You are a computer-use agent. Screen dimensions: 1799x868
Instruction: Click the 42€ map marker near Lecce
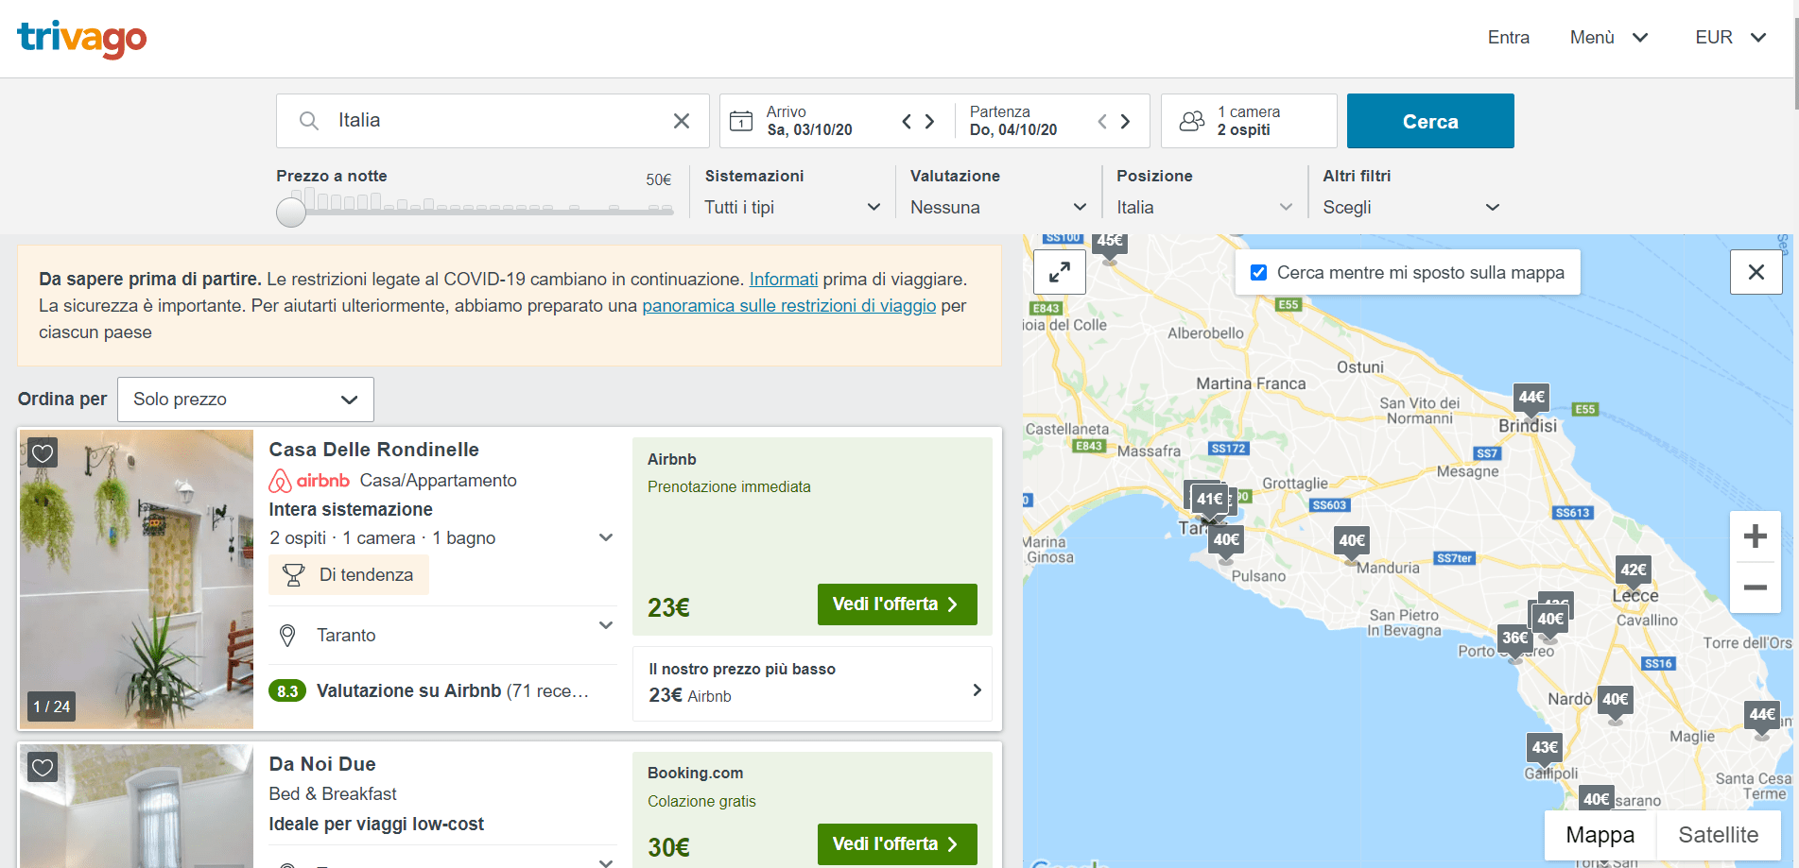click(x=1634, y=570)
